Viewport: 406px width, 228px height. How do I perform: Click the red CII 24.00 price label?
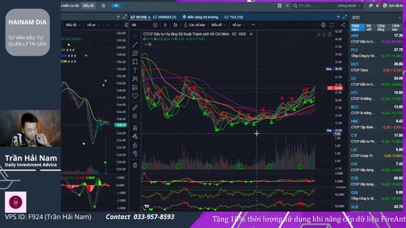(335, 88)
